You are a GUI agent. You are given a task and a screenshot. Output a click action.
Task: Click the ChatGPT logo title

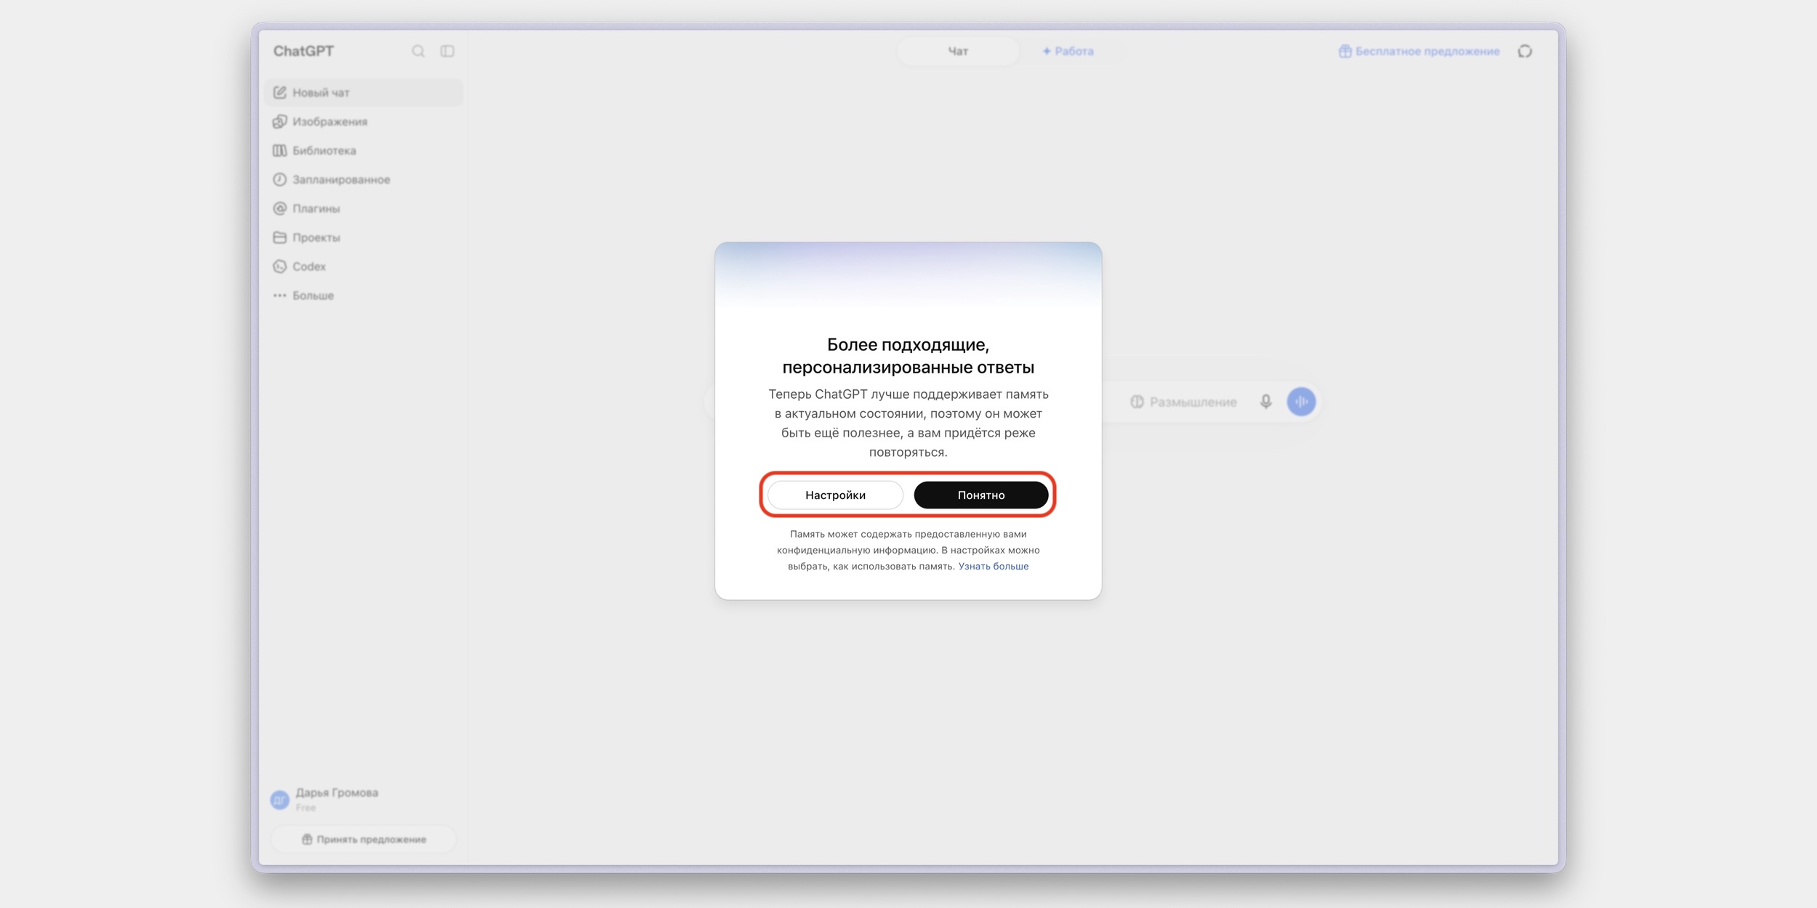304,51
